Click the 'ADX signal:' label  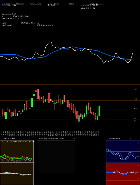[7, 25]
